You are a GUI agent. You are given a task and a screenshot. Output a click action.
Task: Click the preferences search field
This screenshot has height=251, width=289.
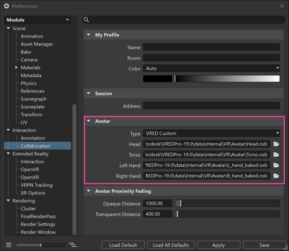click(183, 20)
